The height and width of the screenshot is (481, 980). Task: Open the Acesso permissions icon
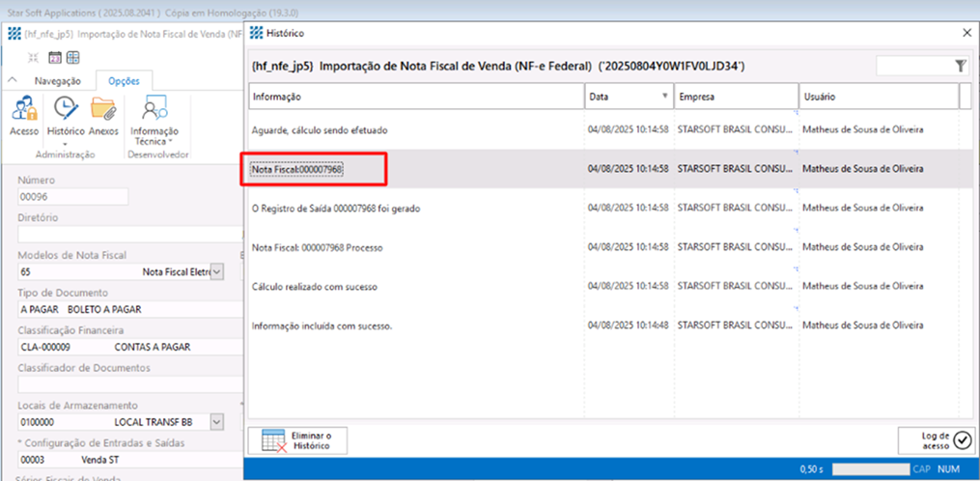[x=23, y=109]
